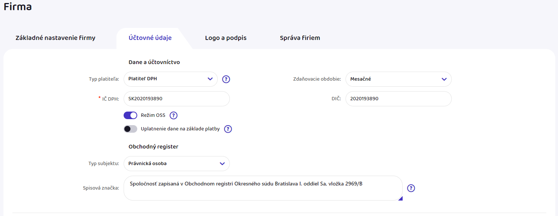The width and height of the screenshot is (558, 216).
Task: Click help icon beside Spisová značka field
Action: tap(411, 188)
